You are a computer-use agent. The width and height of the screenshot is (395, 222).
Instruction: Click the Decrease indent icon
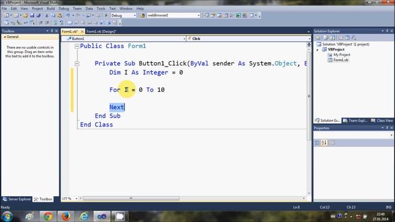pos(40,23)
